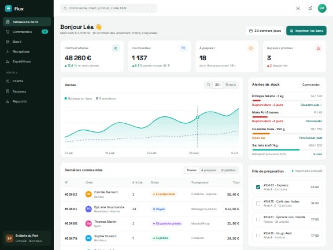Image resolution: width=333 pixels, height=250 pixels.
Task: Click the Flux logo icon
Action: tap(8, 9)
